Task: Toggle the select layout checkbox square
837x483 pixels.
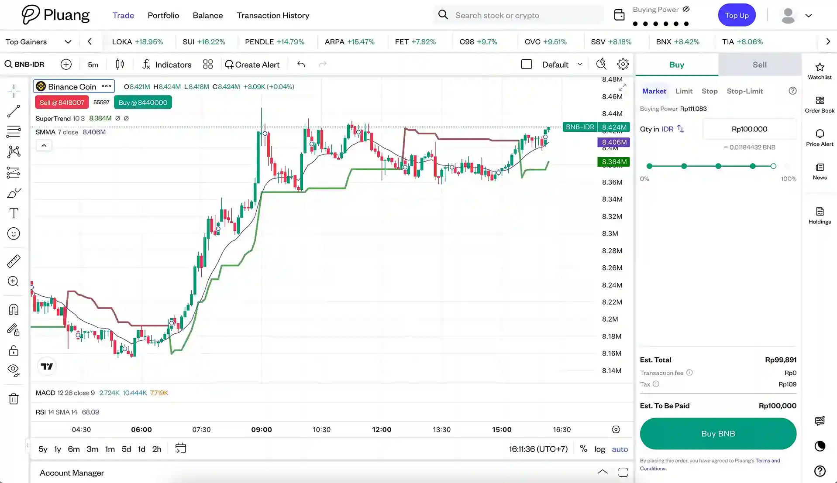Action: point(527,65)
